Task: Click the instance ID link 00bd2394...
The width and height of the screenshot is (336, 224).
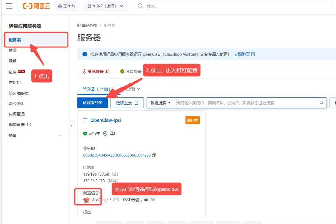Action: click(117, 155)
